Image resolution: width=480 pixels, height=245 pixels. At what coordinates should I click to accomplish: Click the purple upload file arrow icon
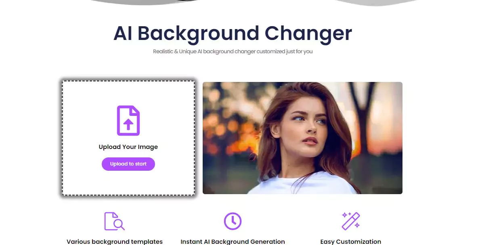[x=128, y=120]
